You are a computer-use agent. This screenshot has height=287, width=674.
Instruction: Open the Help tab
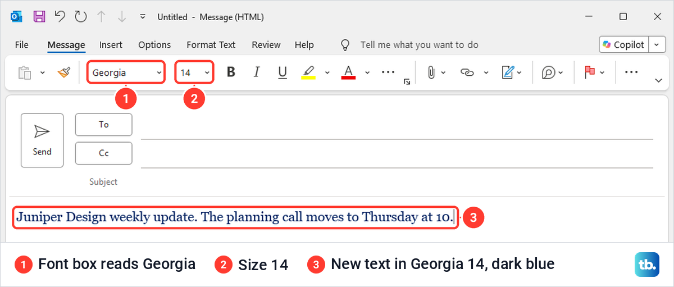[x=304, y=45]
